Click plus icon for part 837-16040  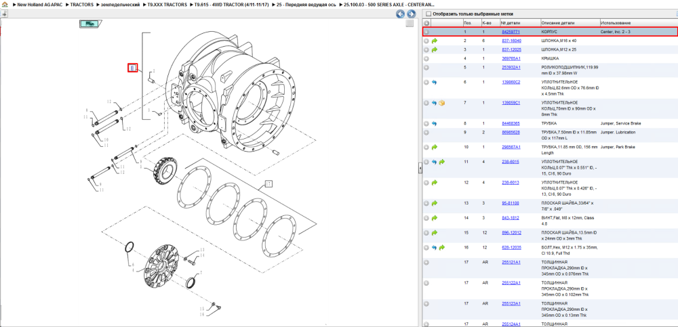pyautogui.click(x=426, y=41)
